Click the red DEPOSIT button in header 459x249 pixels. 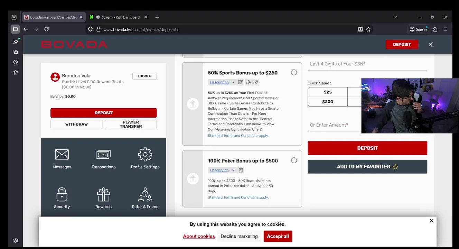pyautogui.click(x=402, y=44)
